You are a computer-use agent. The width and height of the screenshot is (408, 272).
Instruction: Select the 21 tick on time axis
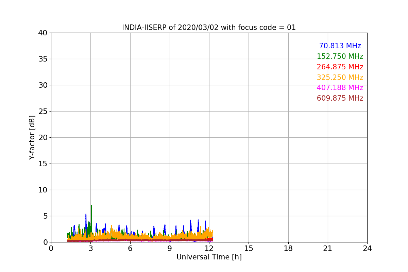click(327, 249)
